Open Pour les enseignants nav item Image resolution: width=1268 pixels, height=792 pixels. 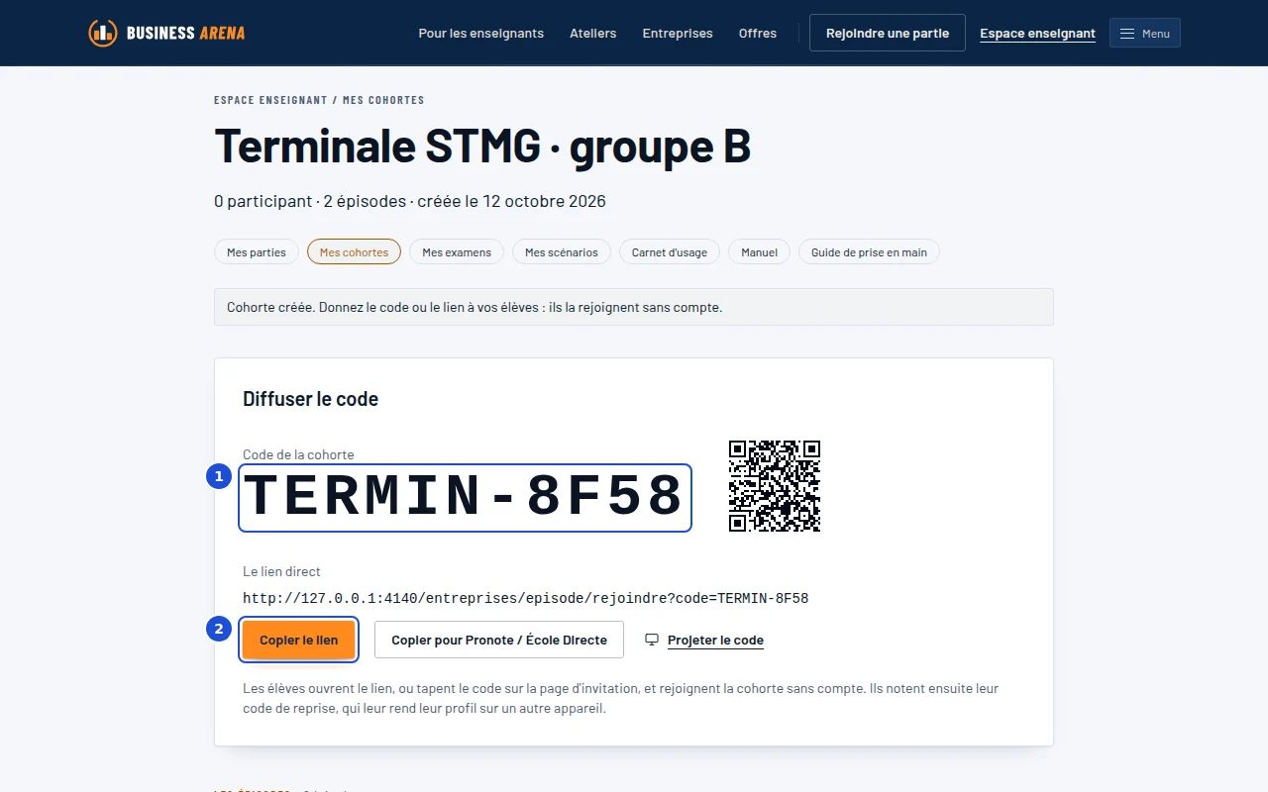[481, 33]
